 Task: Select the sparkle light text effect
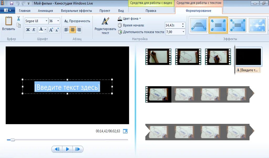(257, 25)
